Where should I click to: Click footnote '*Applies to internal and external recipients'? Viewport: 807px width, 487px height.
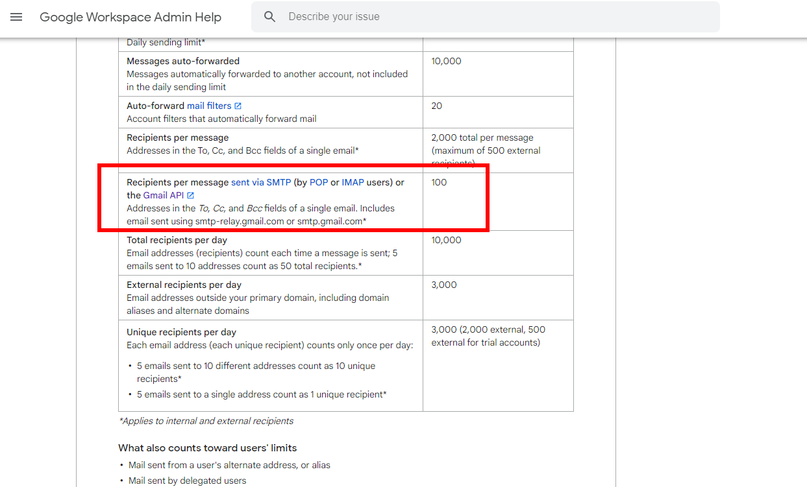pos(206,421)
